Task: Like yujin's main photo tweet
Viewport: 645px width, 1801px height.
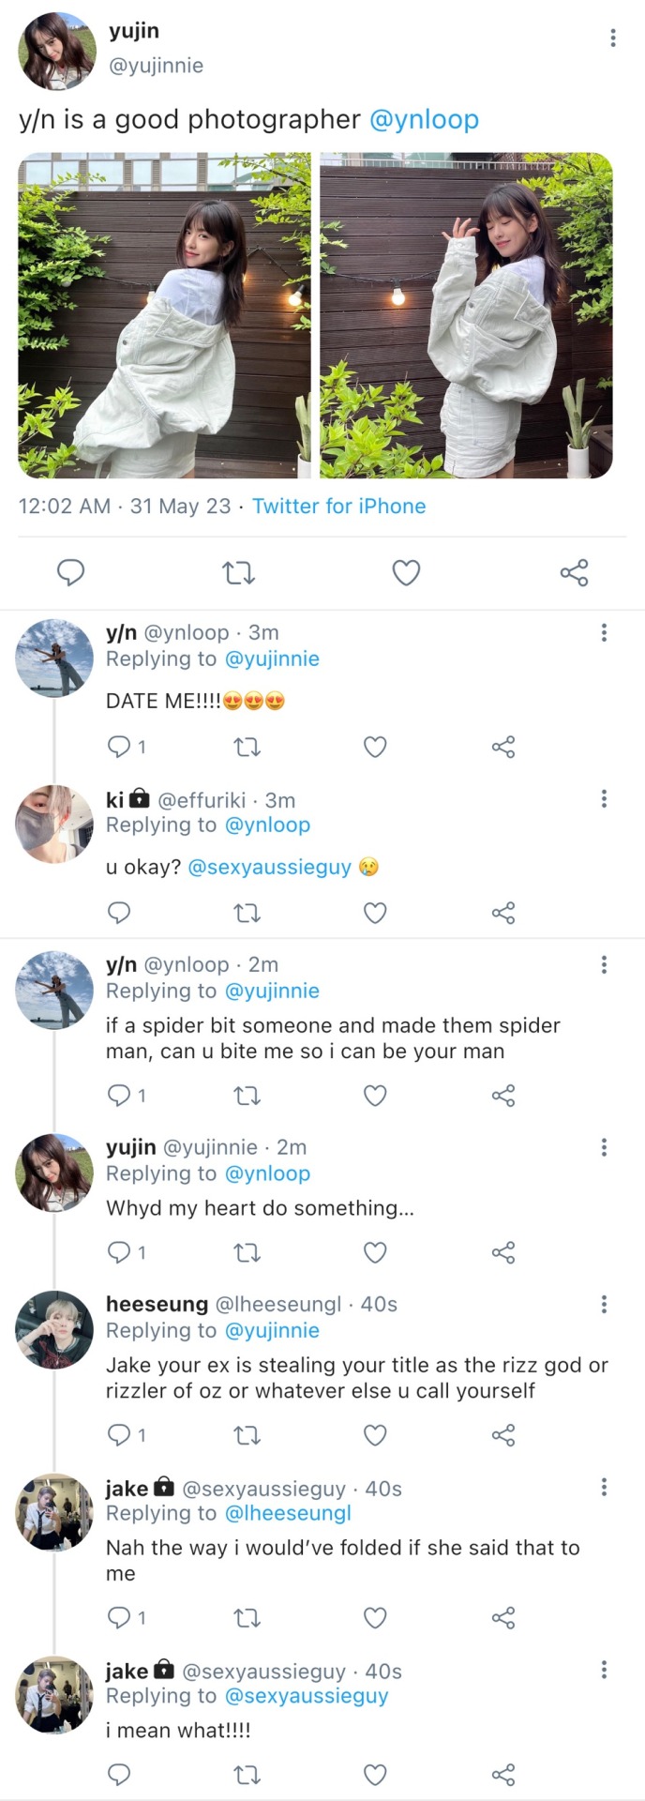Action: (x=405, y=572)
